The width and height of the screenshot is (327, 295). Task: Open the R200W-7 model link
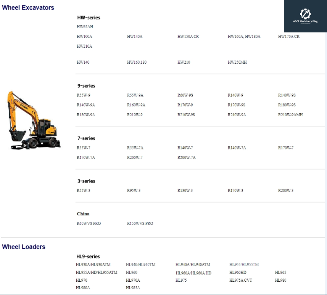click(135, 157)
